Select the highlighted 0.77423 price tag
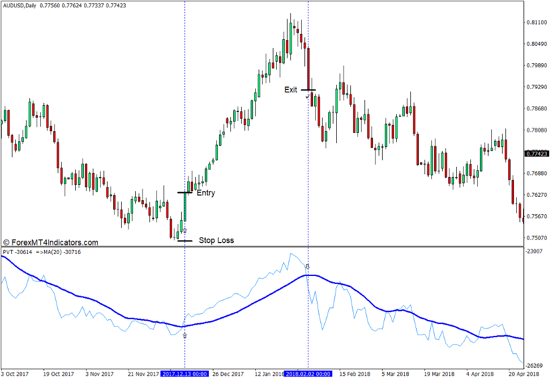The height and width of the screenshot is (380, 553). pyautogui.click(x=536, y=152)
